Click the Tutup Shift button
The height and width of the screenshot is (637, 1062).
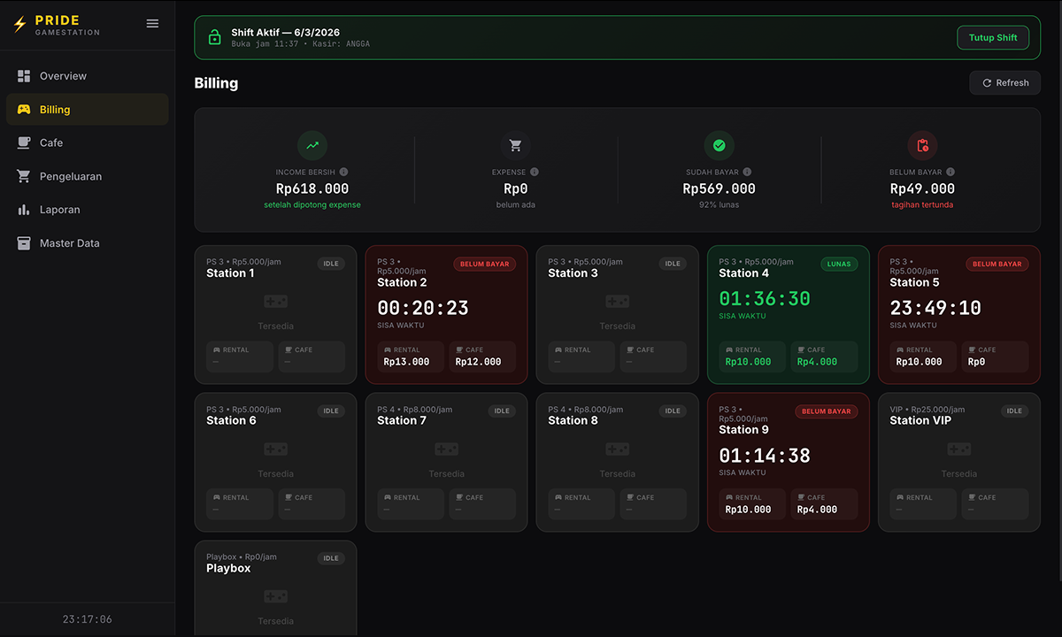(993, 37)
